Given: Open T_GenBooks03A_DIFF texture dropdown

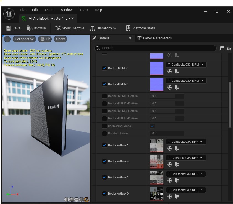Looking at the screenshot, I should click(x=186, y=142).
